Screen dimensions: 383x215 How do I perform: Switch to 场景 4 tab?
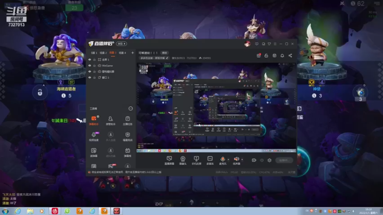pos(123,53)
